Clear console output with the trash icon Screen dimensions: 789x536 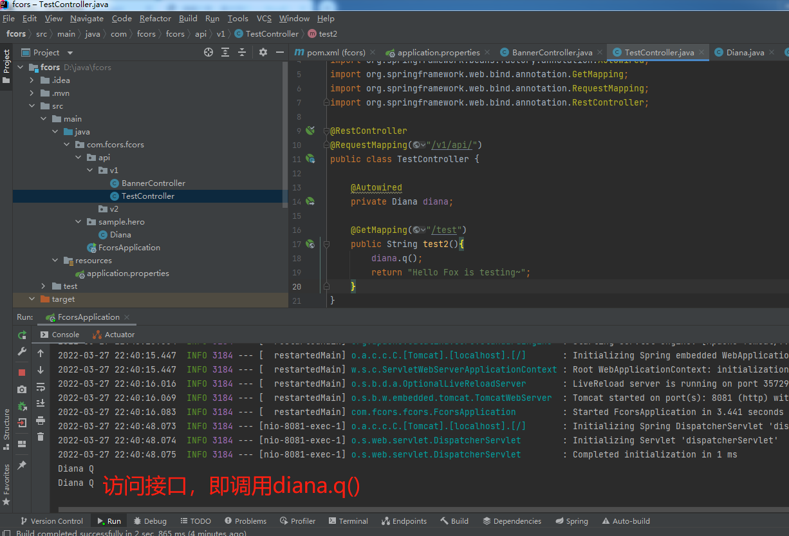click(x=40, y=434)
